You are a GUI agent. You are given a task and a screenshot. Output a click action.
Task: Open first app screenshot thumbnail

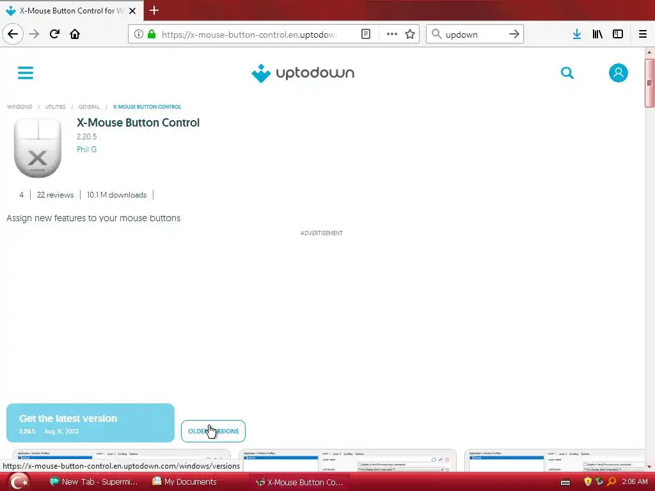(122, 460)
